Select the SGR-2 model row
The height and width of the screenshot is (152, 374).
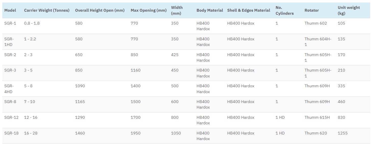pos(186,57)
